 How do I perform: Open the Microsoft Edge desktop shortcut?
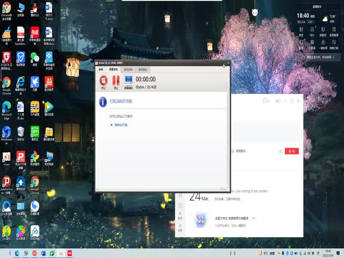(x=6, y=109)
